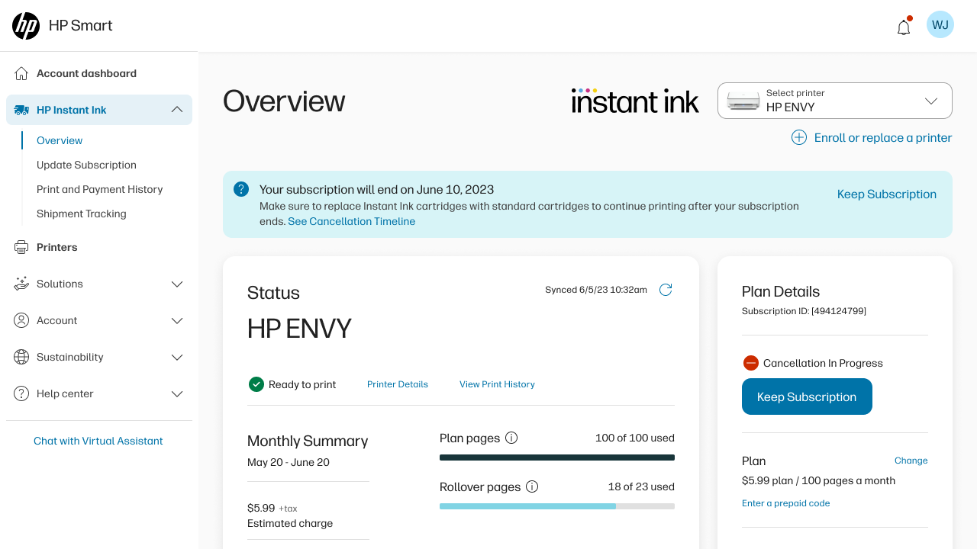
Task: Click the '100 of 100 used' text
Action: click(x=635, y=438)
